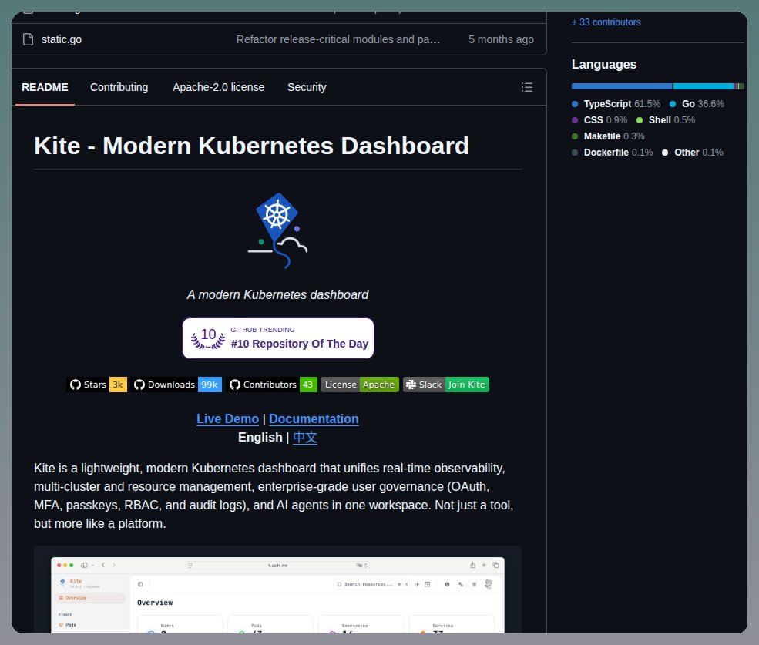Select the Shell 0.5% language entry

click(x=666, y=120)
